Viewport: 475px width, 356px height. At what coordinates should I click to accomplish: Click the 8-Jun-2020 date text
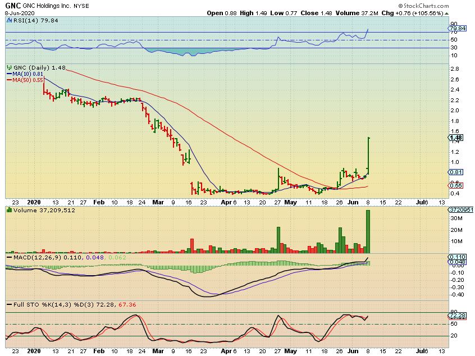(20, 13)
